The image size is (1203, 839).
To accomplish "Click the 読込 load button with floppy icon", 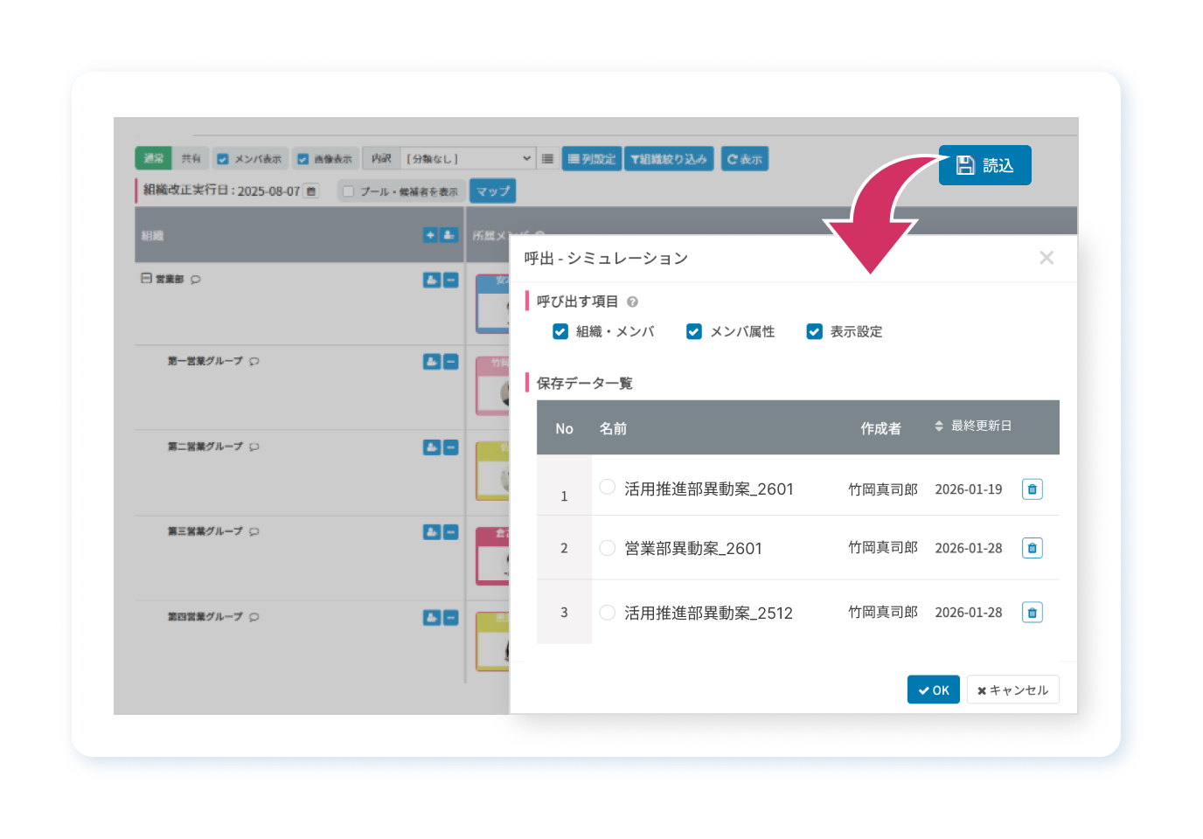I will coord(984,165).
